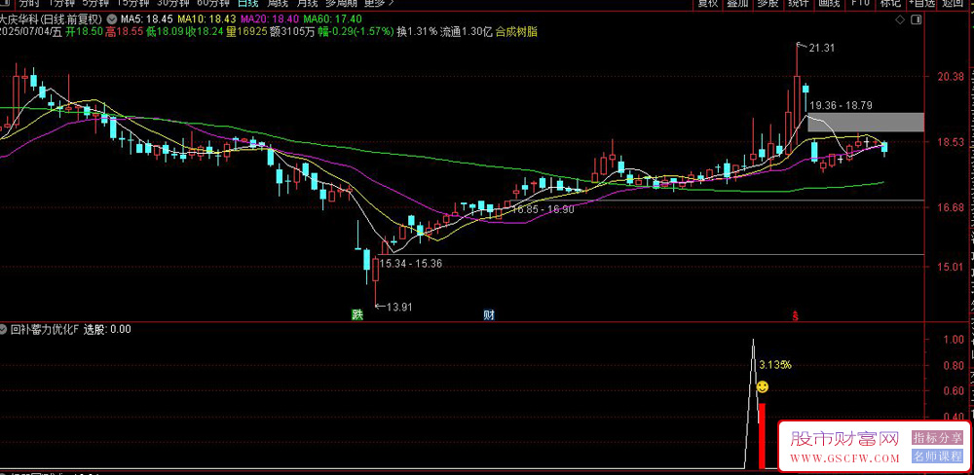Screen dimensions: 974x475
Task: Click the 2025/07/04/五 date text
Action: coord(30,32)
